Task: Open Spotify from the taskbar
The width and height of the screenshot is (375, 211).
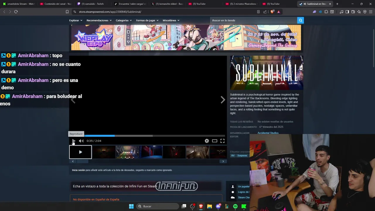Action: click(x=235, y=206)
